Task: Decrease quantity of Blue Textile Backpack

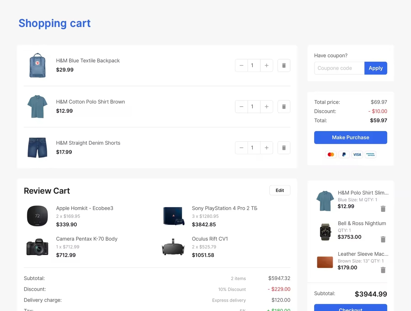Action: (241, 65)
